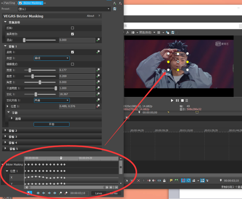
Task: Pause the preview
Action: (177, 101)
